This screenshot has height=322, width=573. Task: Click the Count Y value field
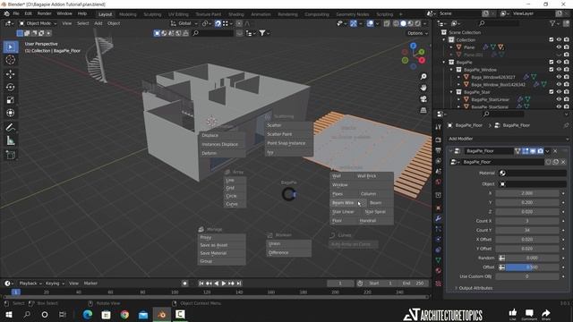coord(527,230)
